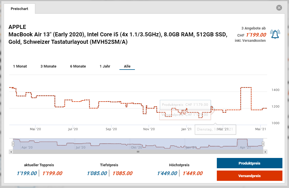The image size is (289, 188).
Task: Select the 1 Monat time range
Action: point(20,66)
